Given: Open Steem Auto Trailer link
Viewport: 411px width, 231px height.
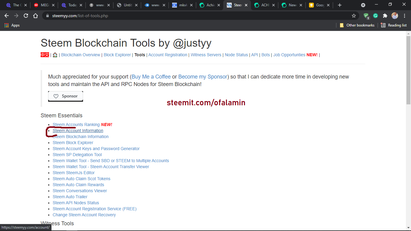Looking at the screenshot, I should 70,197.
